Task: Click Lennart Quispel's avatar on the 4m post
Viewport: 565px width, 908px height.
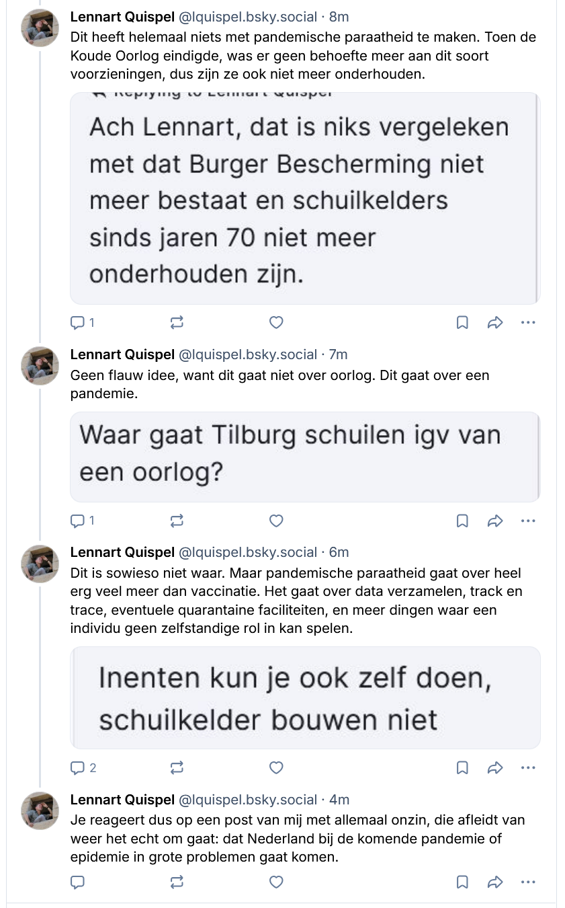Action: click(41, 810)
